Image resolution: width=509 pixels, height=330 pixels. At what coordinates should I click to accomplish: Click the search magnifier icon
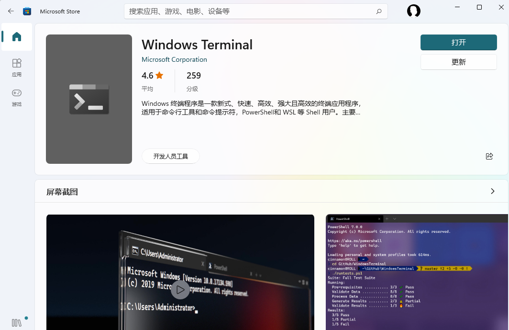point(378,11)
